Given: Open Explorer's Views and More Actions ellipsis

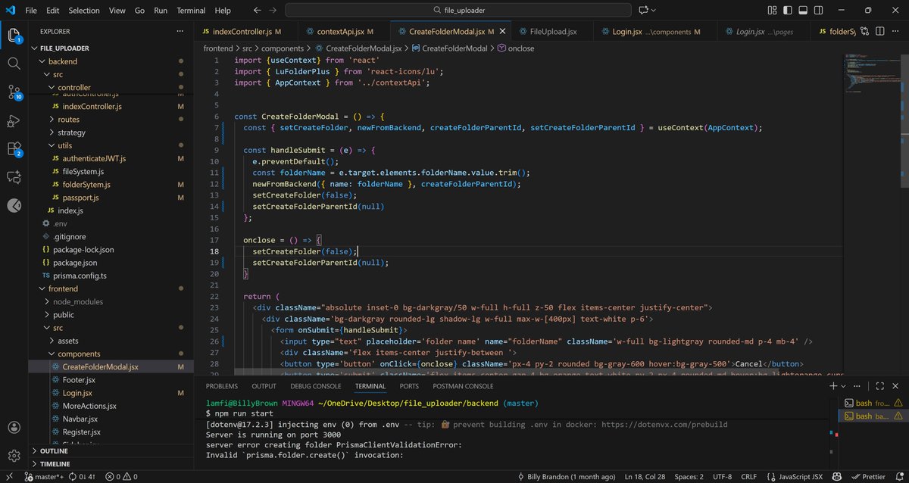Looking at the screenshot, I should tap(180, 32).
